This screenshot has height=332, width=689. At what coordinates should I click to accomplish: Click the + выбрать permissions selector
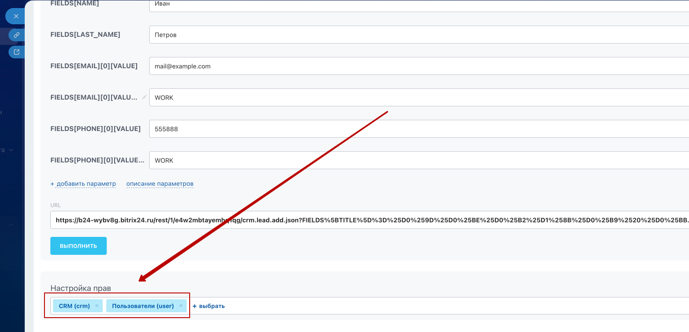pyautogui.click(x=209, y=306)
